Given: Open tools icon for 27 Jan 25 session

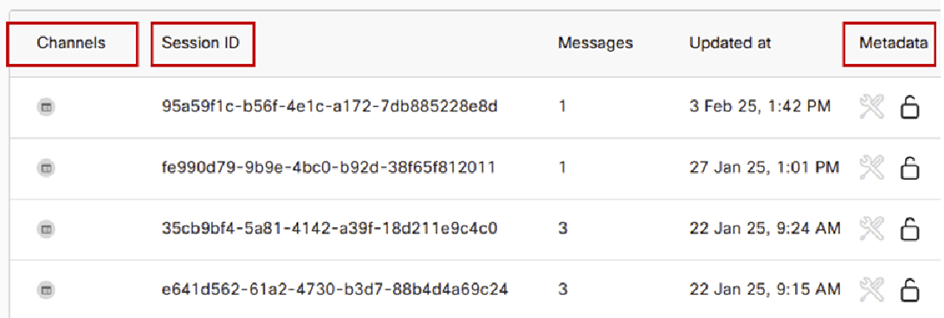Looking at the screenshot, I should pos(871,169).
